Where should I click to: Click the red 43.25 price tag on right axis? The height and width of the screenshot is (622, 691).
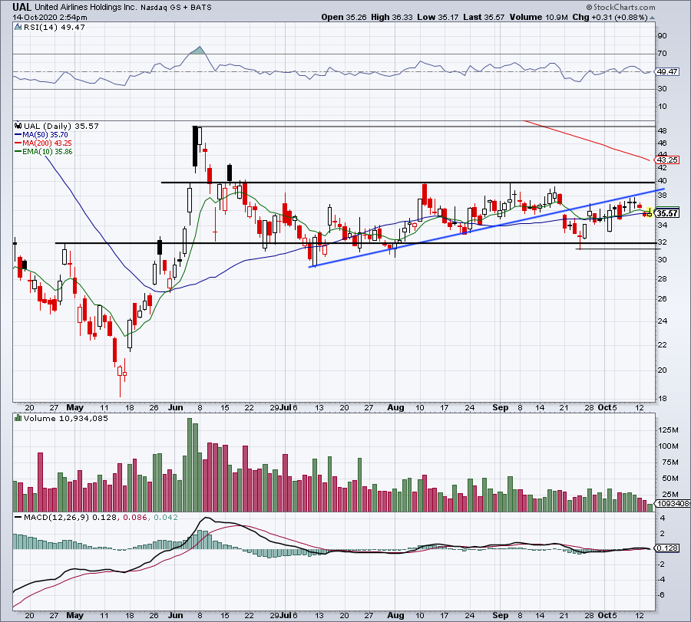point(667,160)
